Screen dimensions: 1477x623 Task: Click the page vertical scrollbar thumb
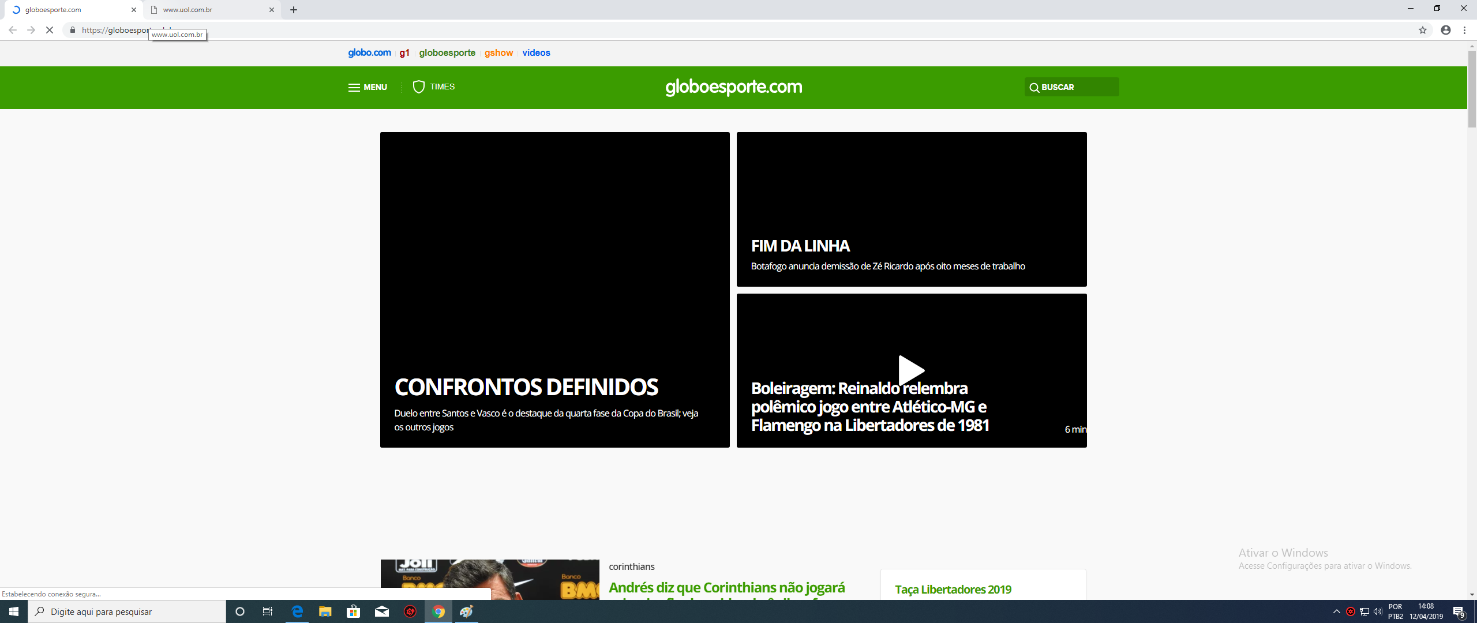tap(1472, 89)
